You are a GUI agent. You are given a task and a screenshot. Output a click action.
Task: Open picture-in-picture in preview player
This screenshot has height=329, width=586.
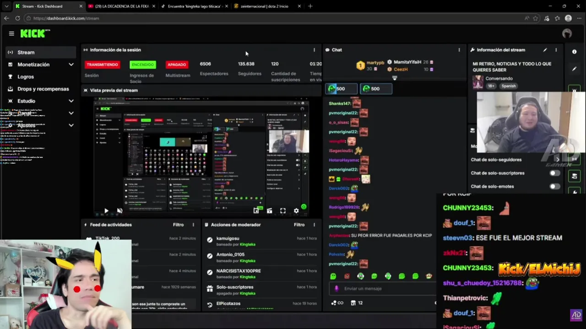(x=256, y=211)
